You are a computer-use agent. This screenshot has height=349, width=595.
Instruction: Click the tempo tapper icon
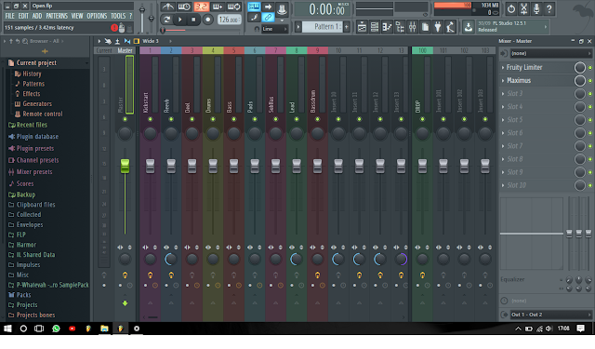[450, 27]
